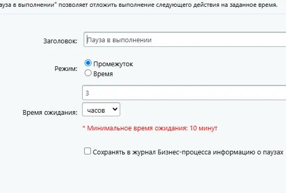Viewport: 286px width, 193px height.
Task: Select the Время radio button
Action: [88, 73]
